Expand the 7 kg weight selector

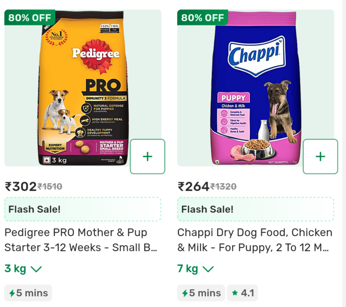pos(196,268)
